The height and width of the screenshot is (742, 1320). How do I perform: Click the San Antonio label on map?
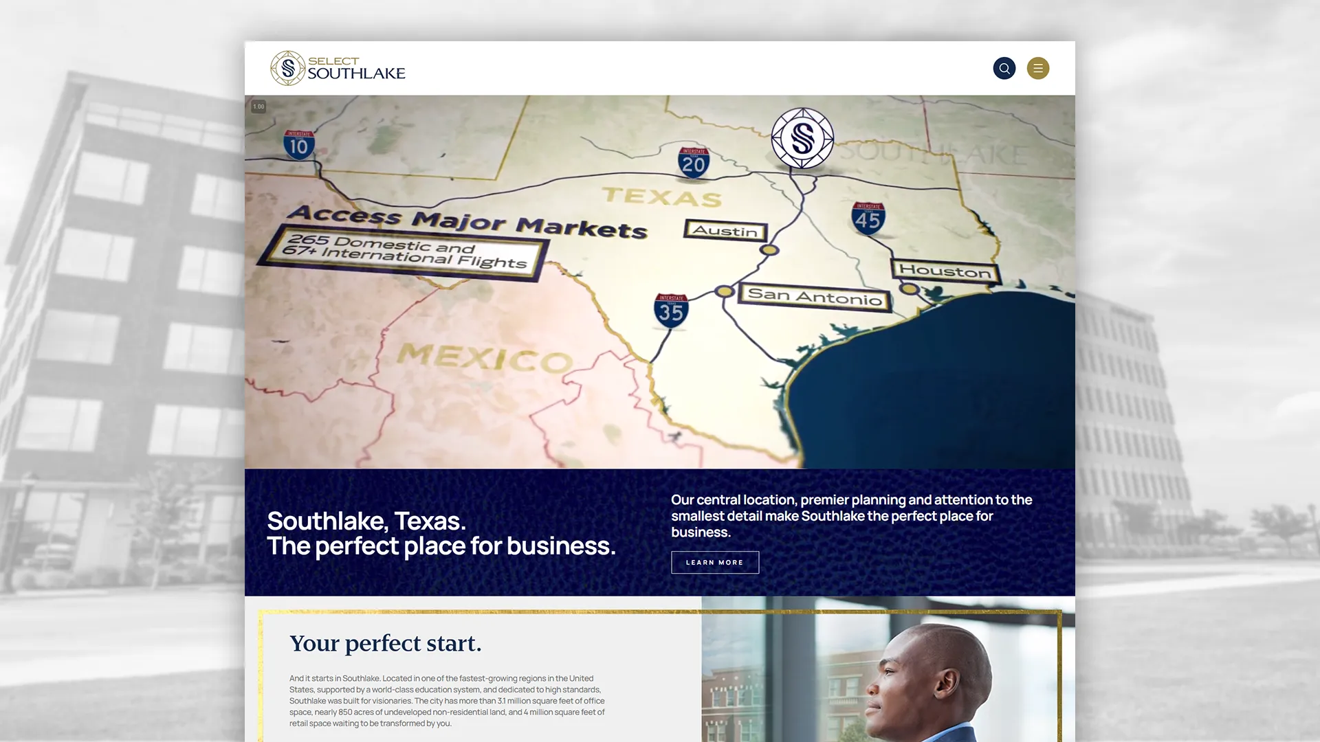tap(815, 297)
